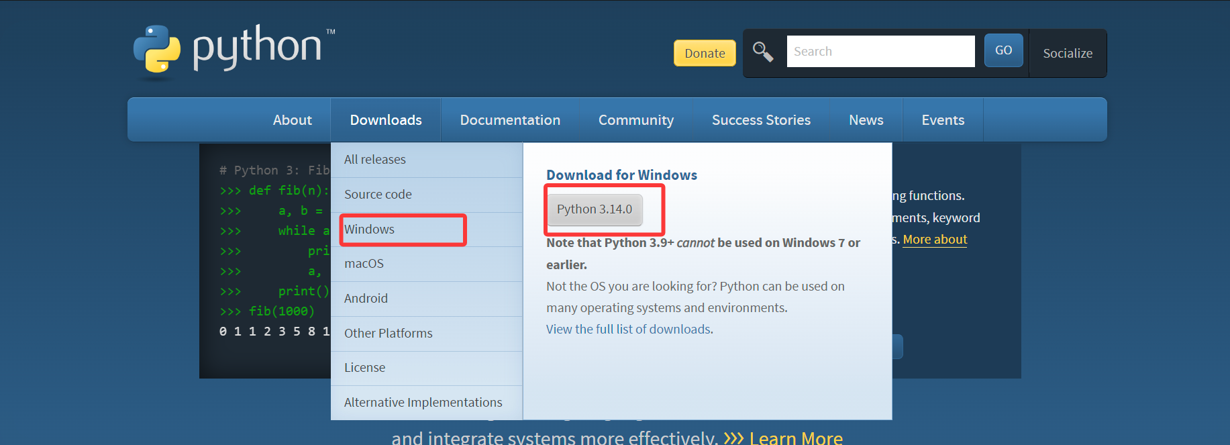Open the News navigation item

(866, 120)
